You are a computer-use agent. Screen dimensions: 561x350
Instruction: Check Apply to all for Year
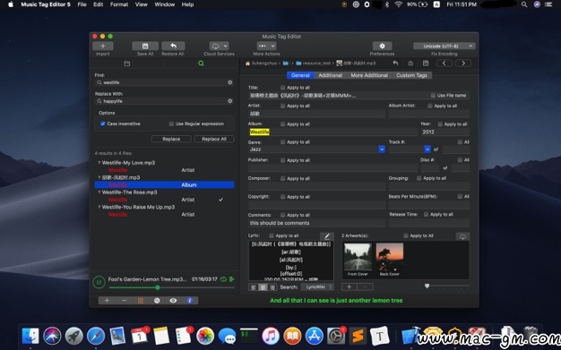(x=440, y=124)
